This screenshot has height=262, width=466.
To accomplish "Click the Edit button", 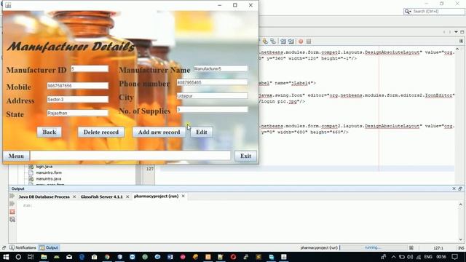I will (202, 132).
